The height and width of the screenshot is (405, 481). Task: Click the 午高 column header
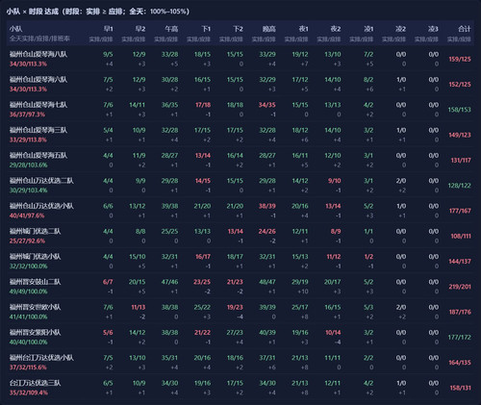tap(171, 29)
